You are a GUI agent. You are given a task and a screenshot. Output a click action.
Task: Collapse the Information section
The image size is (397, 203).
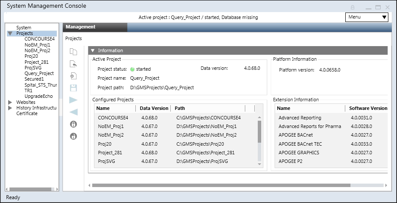[x=93, y=50]
